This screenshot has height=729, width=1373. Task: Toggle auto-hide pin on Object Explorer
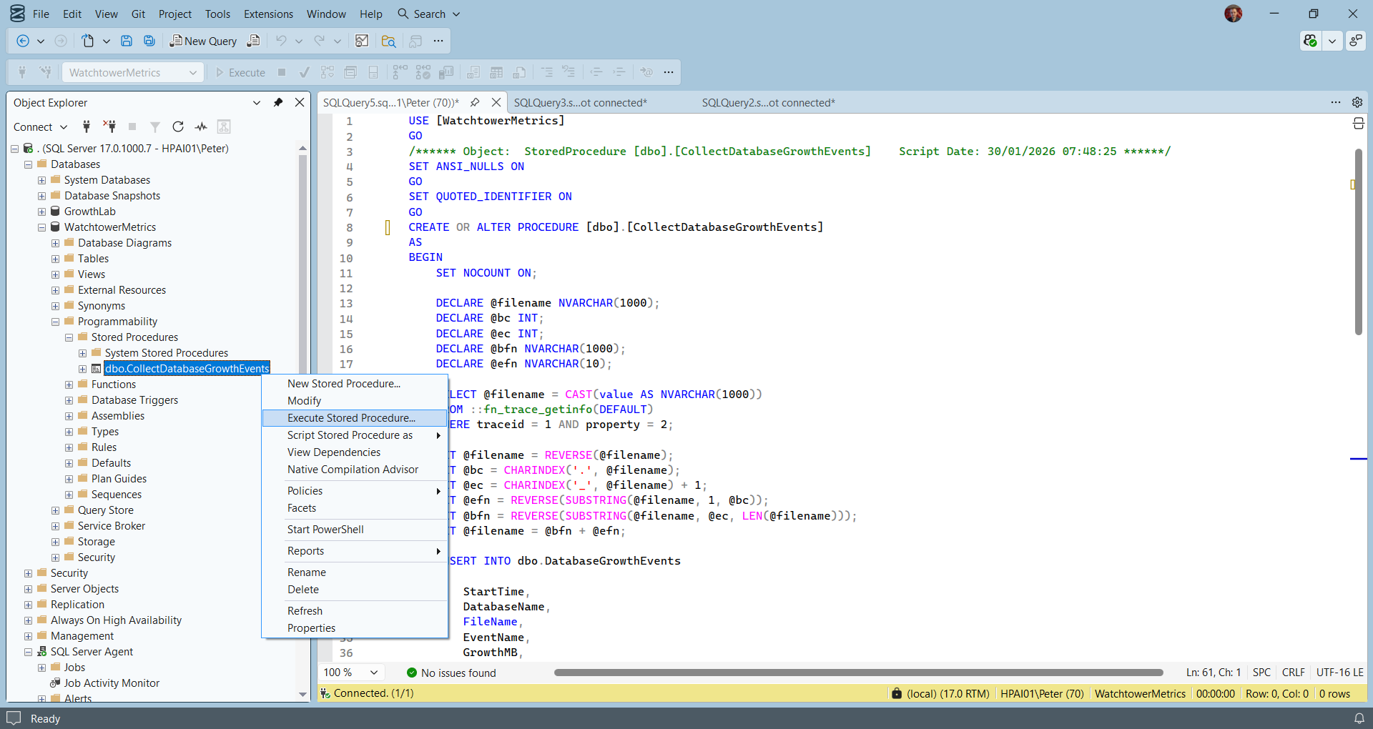[278, 103]
